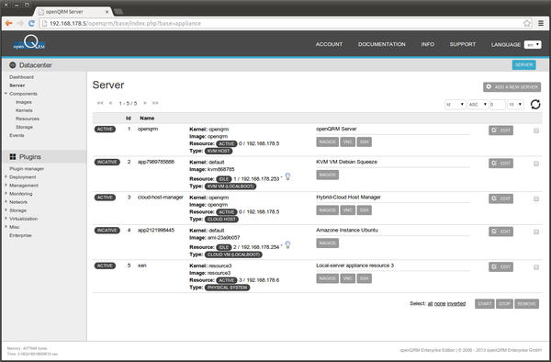Click 'none' select link
551x362 pixels.
[440, 304]
